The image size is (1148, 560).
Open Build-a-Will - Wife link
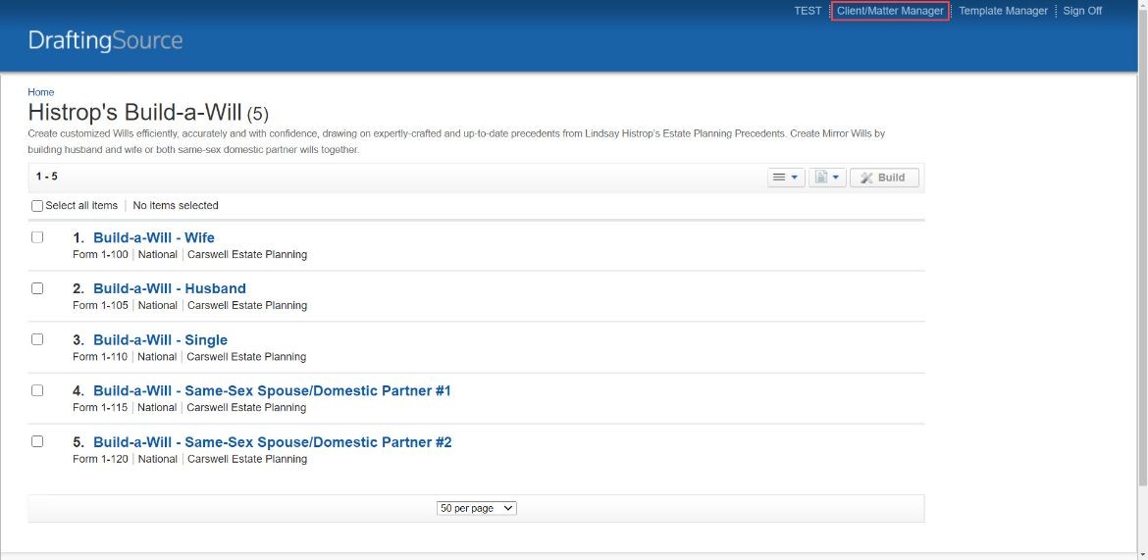tap(154, 237)
